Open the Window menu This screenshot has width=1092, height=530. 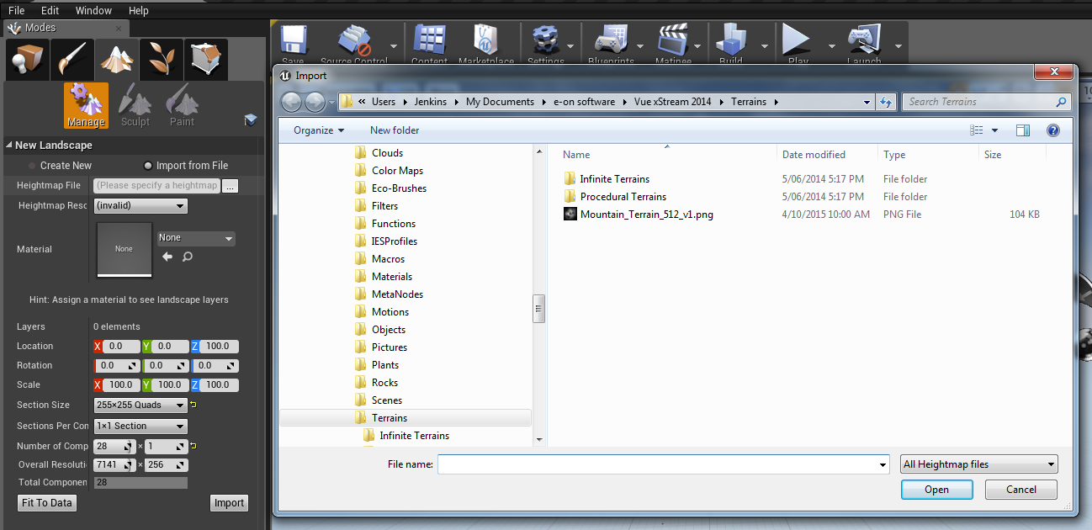(x=93, y=11)
